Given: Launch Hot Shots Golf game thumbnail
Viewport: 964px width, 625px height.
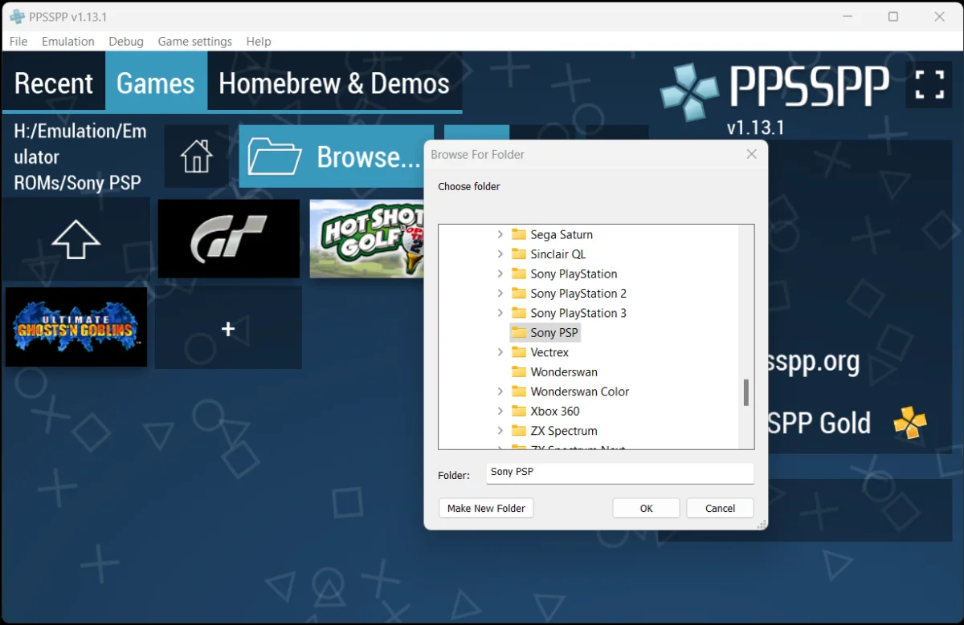Looking at the screenshot, I should point(366,239).
